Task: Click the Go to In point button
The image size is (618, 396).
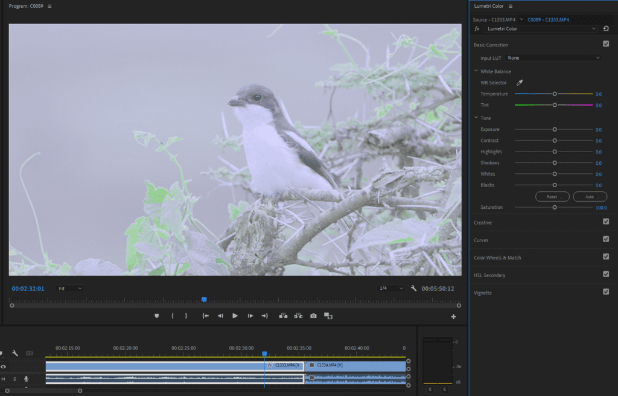Action: pos(205,316)
